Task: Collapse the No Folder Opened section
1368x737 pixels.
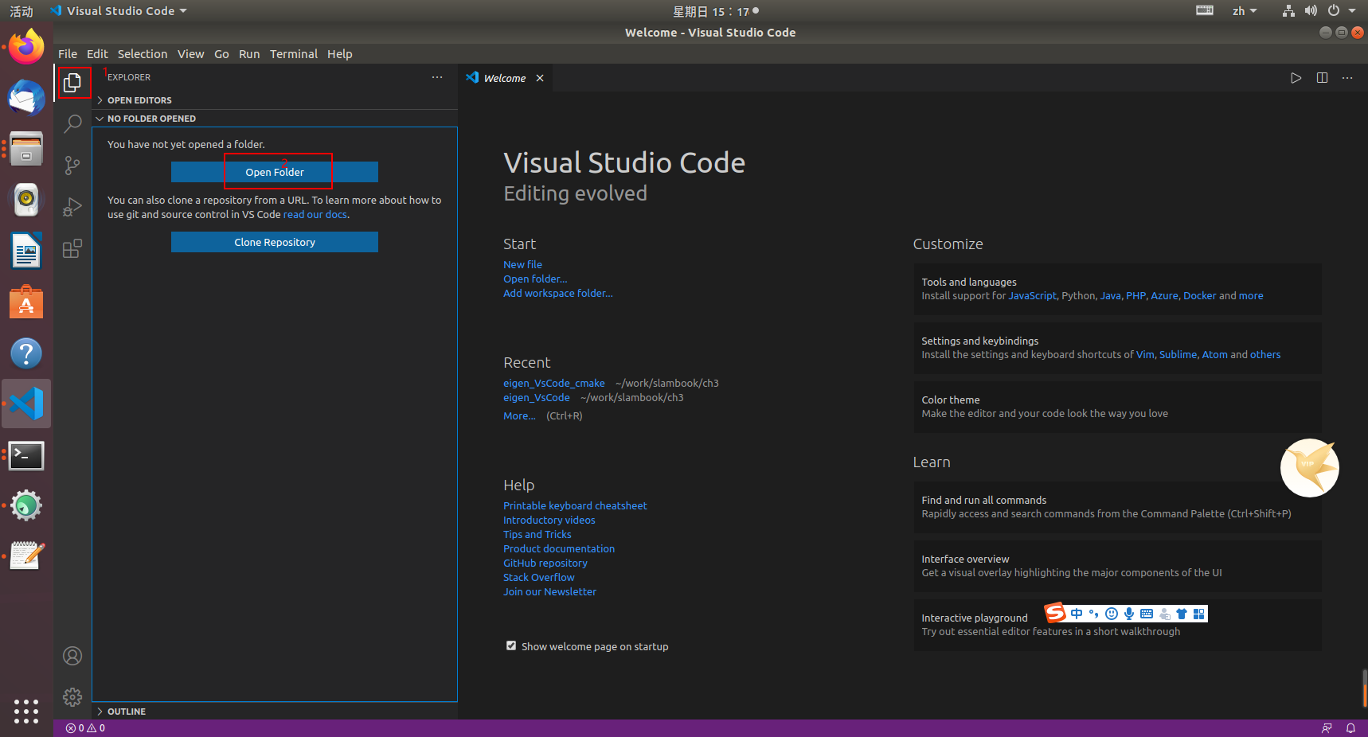Action: pos(275,119)
